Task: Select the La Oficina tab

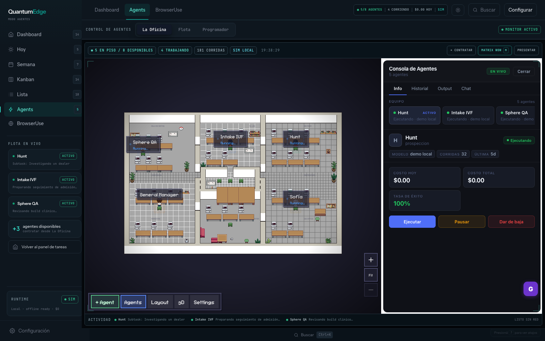Action: pos(154,30)
